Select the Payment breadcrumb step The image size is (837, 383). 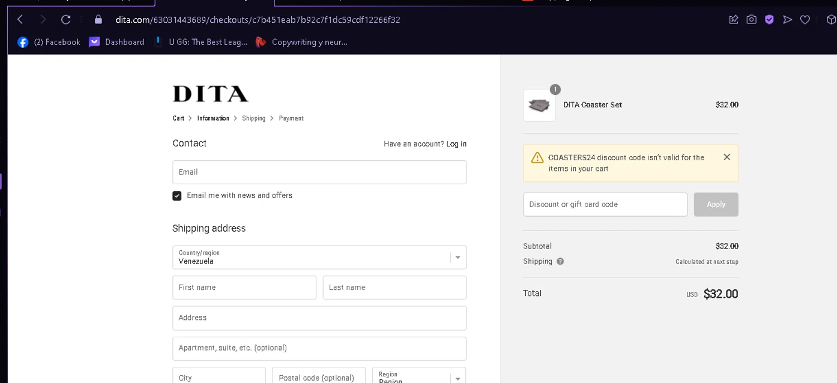(291, 118)
